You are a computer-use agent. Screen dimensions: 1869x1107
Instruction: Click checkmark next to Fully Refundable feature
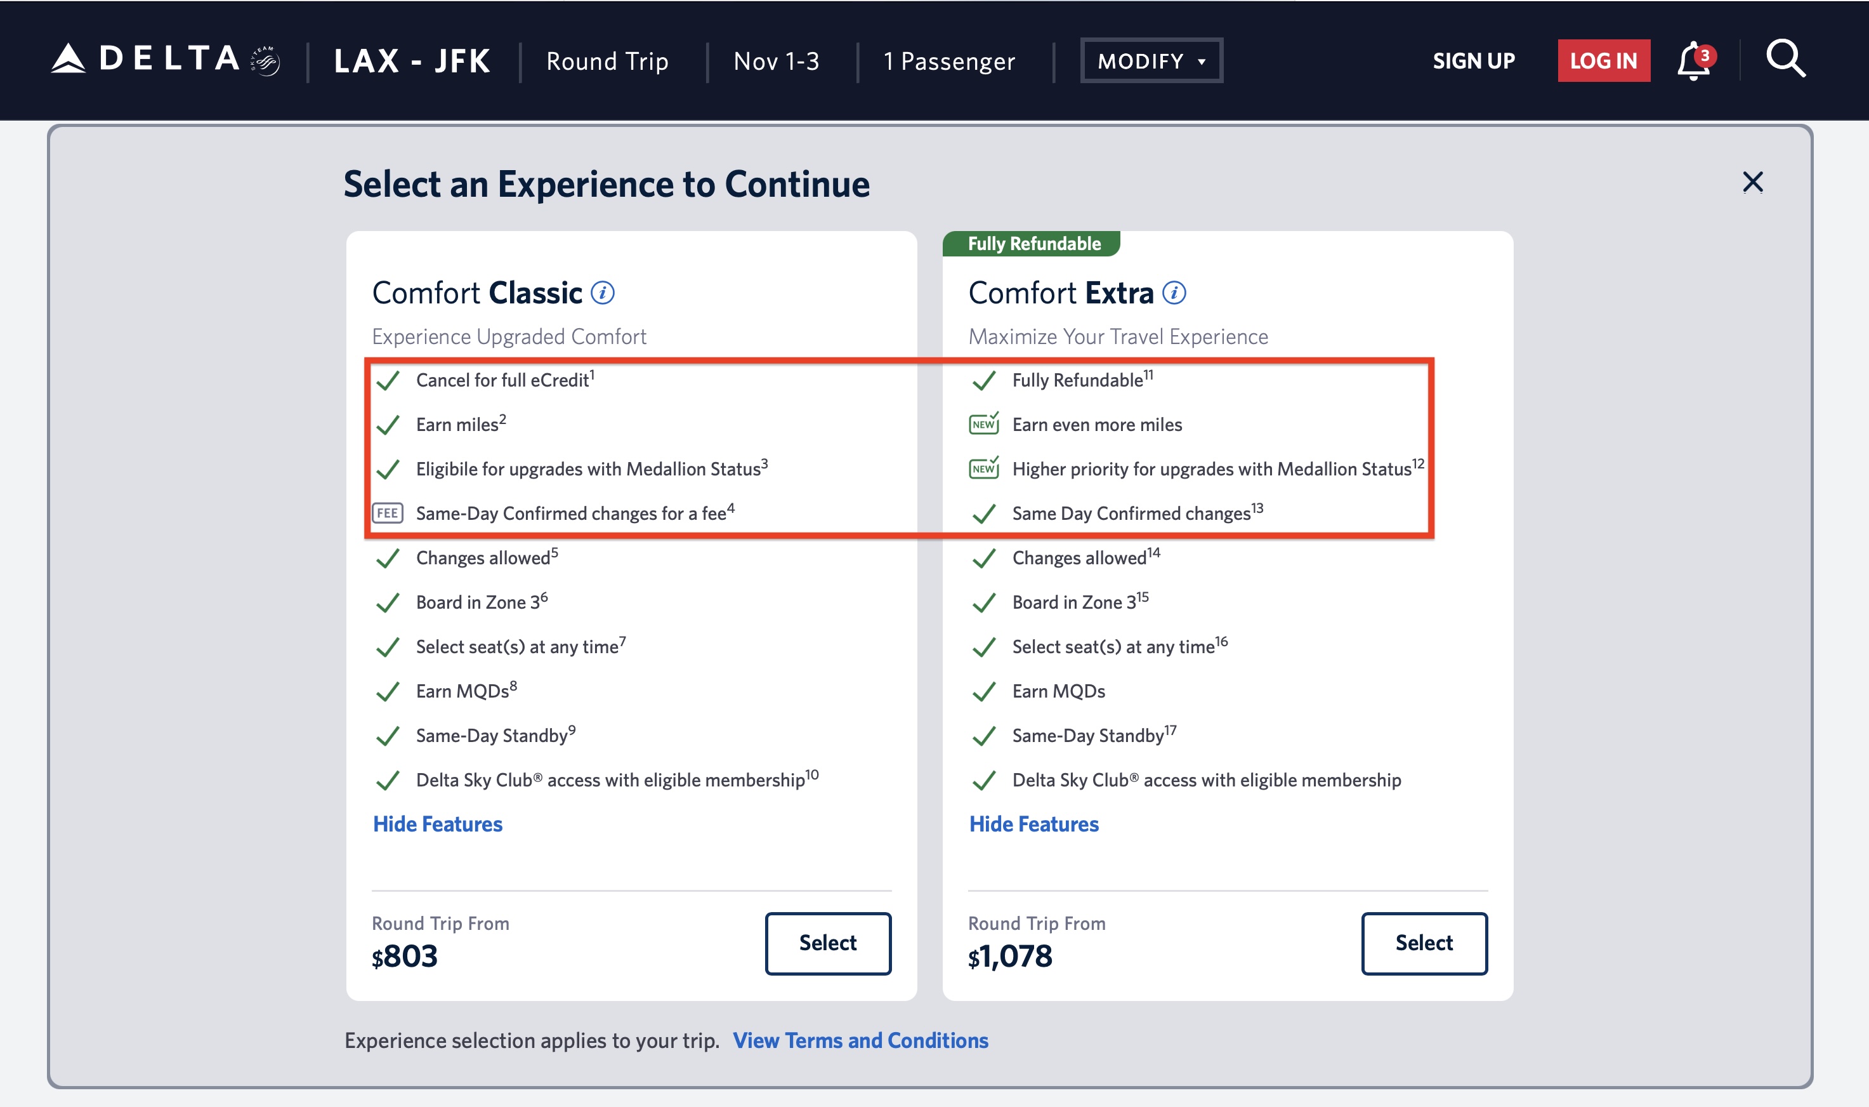(983, 380)
